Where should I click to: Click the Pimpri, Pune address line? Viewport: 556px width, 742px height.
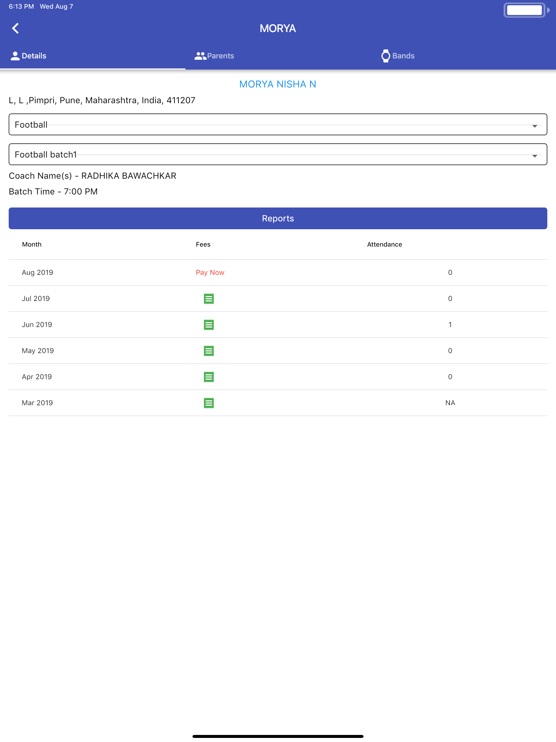pyautogui.click(x=102, y=100)
